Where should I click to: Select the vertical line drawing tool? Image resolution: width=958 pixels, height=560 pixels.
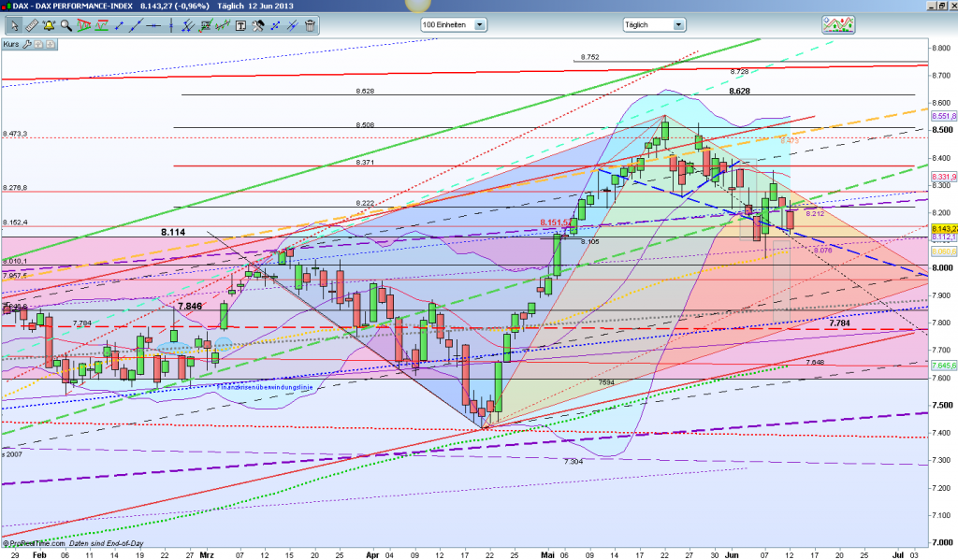171,25
